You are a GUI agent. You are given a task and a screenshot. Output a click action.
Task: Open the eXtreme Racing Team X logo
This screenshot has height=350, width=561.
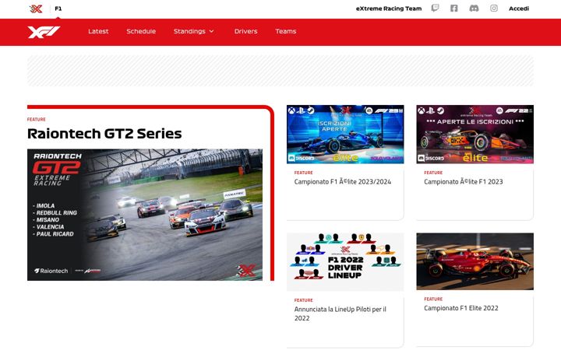tap(36, 9)
